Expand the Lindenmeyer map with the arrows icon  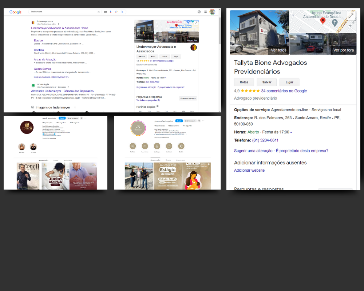pos(196,23)
